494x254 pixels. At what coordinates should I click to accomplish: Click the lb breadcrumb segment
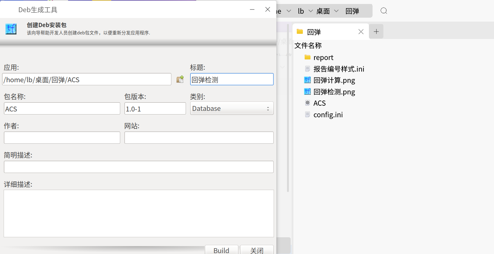(301, 11)
